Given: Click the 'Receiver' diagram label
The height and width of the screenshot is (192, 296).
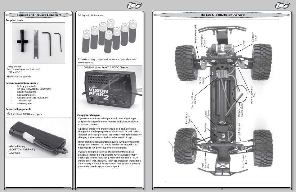Looking at the screenshot, I should 206,128.
